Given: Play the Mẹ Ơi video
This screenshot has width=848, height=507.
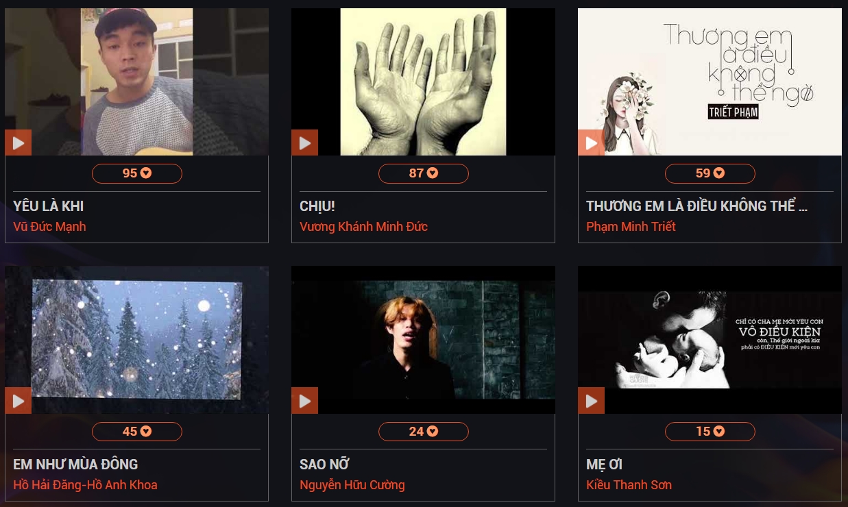Looking at the screenshot, I should pos(591,401).
